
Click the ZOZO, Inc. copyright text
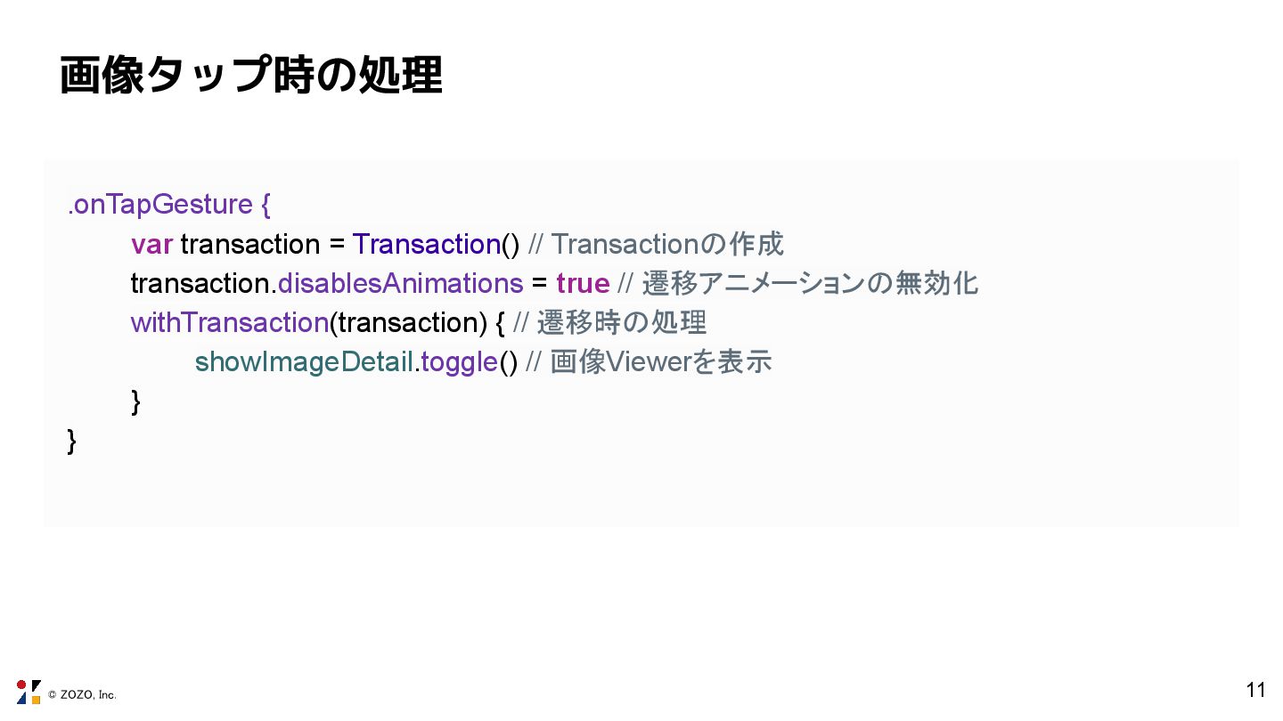(x=82, y=694)
